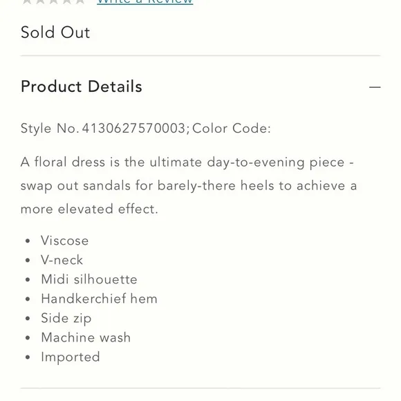
Task: Open the Write a Review link
Action: click(144, 2)
